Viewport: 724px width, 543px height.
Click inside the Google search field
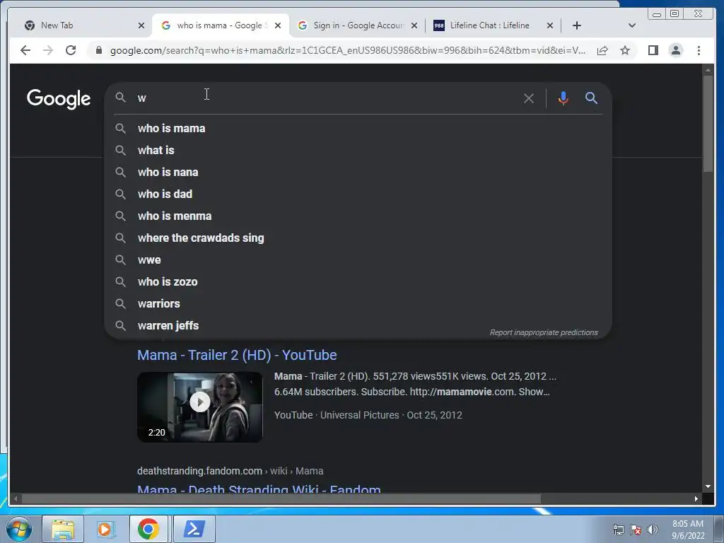323,98
